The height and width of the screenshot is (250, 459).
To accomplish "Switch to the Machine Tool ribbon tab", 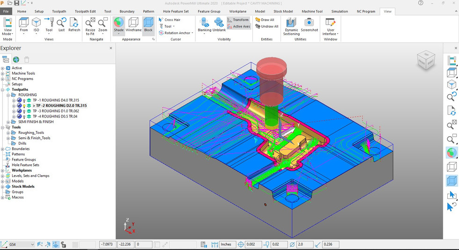I will [312, 11].
